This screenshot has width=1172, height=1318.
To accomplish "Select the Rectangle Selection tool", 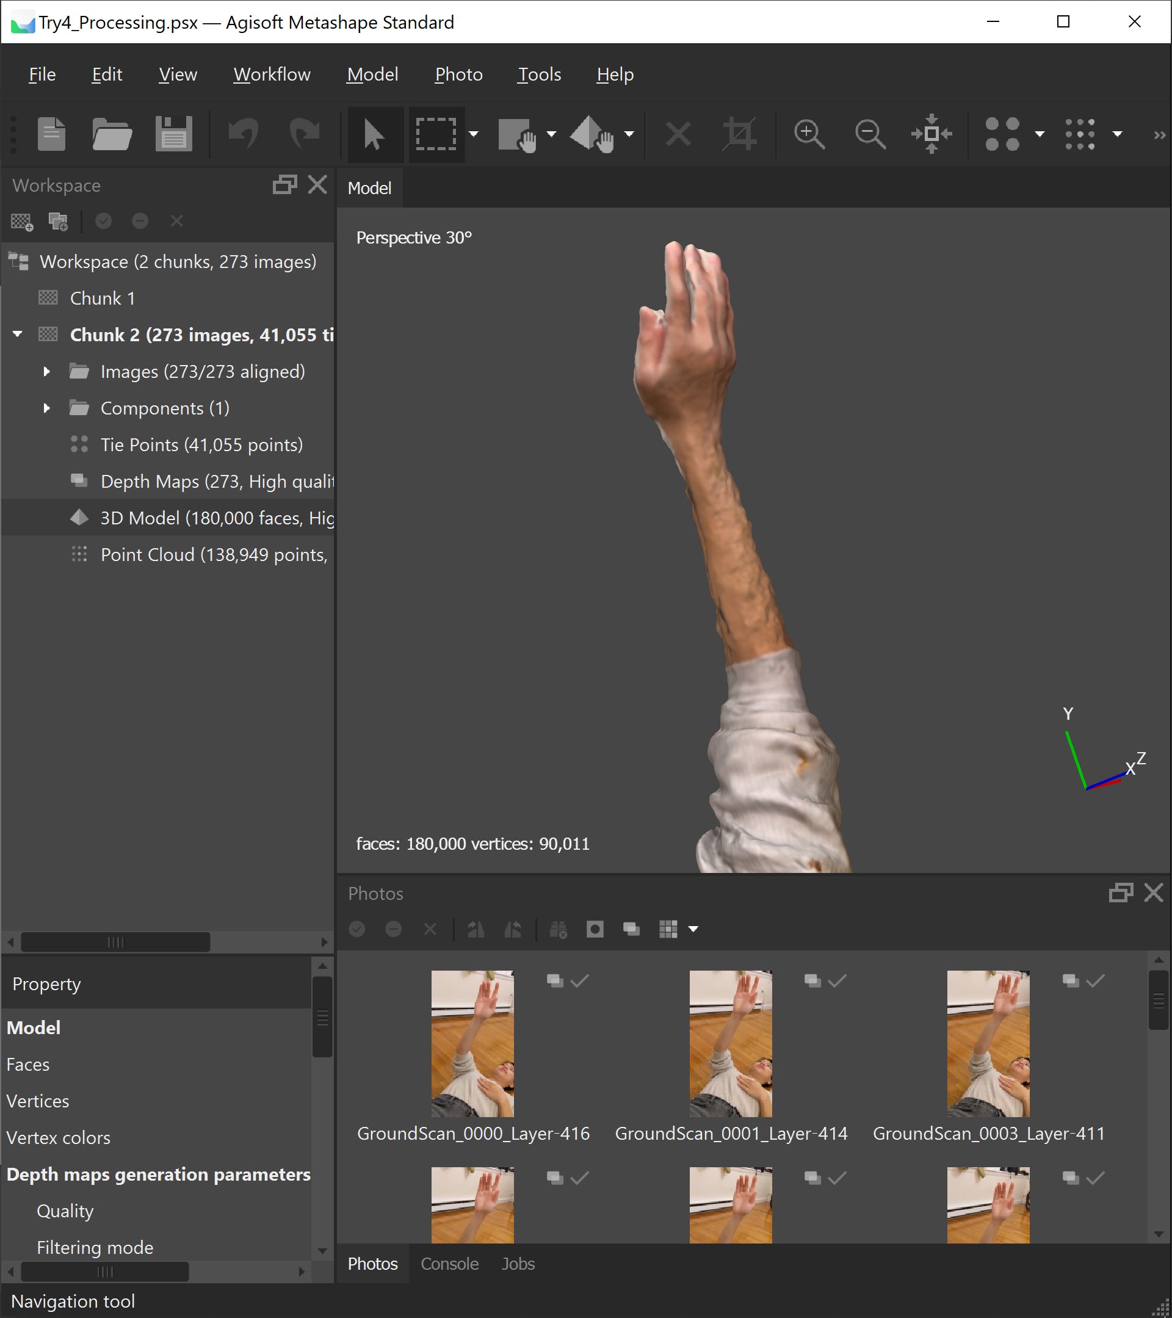I will pyautogui.click(x=436, y=134).
